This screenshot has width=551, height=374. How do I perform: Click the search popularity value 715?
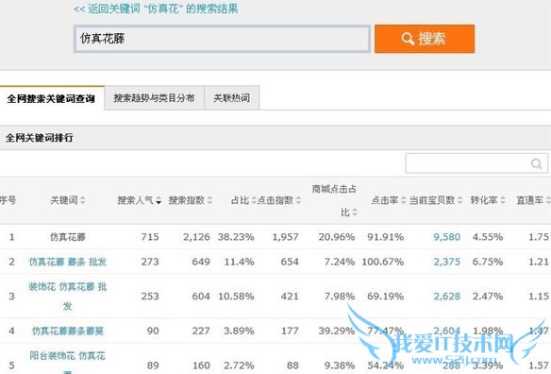[x=150, y=237]
